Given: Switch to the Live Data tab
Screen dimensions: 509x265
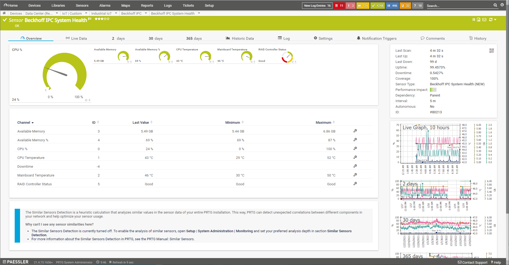Looking at the screenshot, I should (76, 38).
